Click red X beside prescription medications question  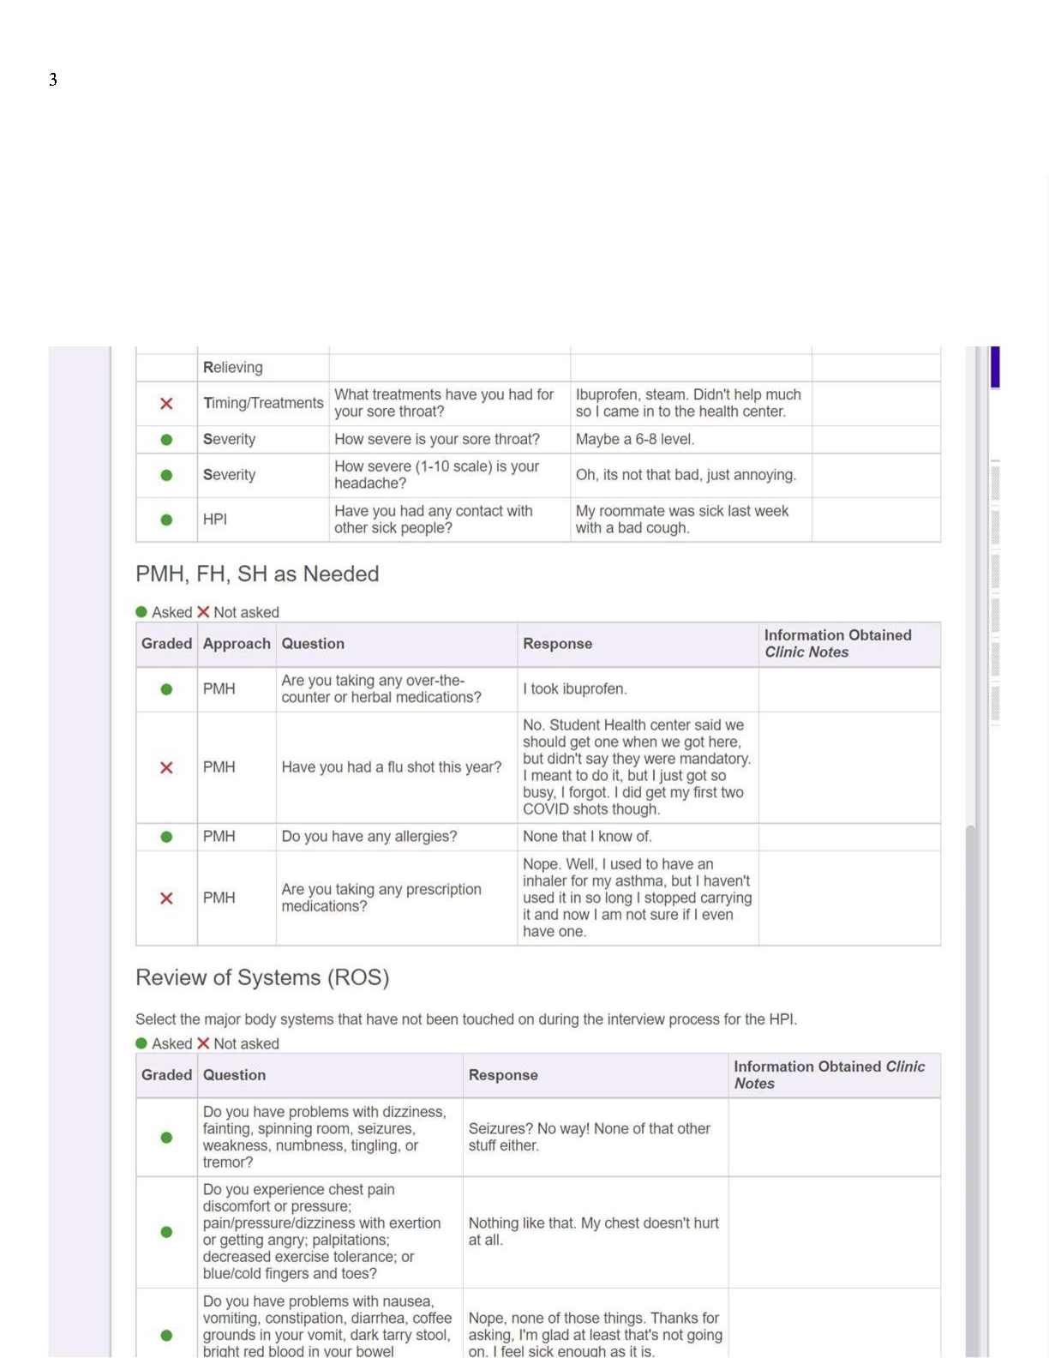pos(166,898)
